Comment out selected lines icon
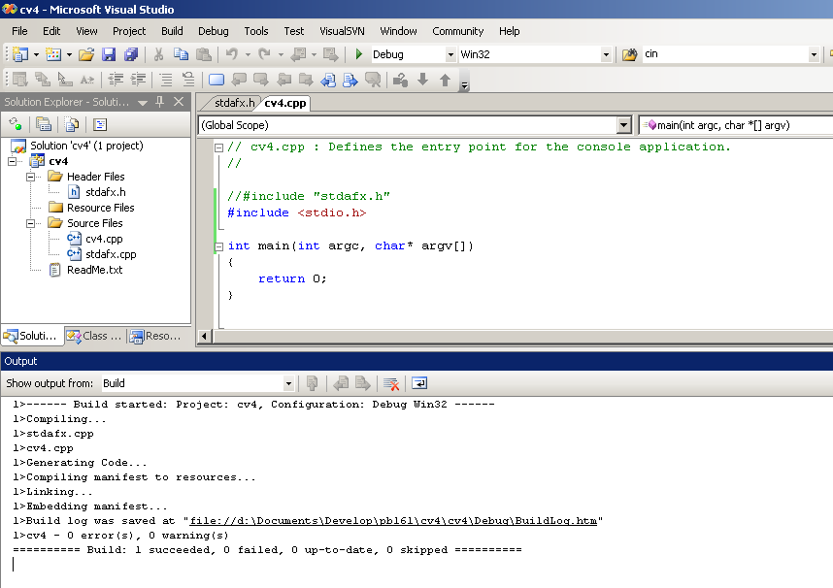833x588 pixels. pyautogui.click(x=166, y=80)
